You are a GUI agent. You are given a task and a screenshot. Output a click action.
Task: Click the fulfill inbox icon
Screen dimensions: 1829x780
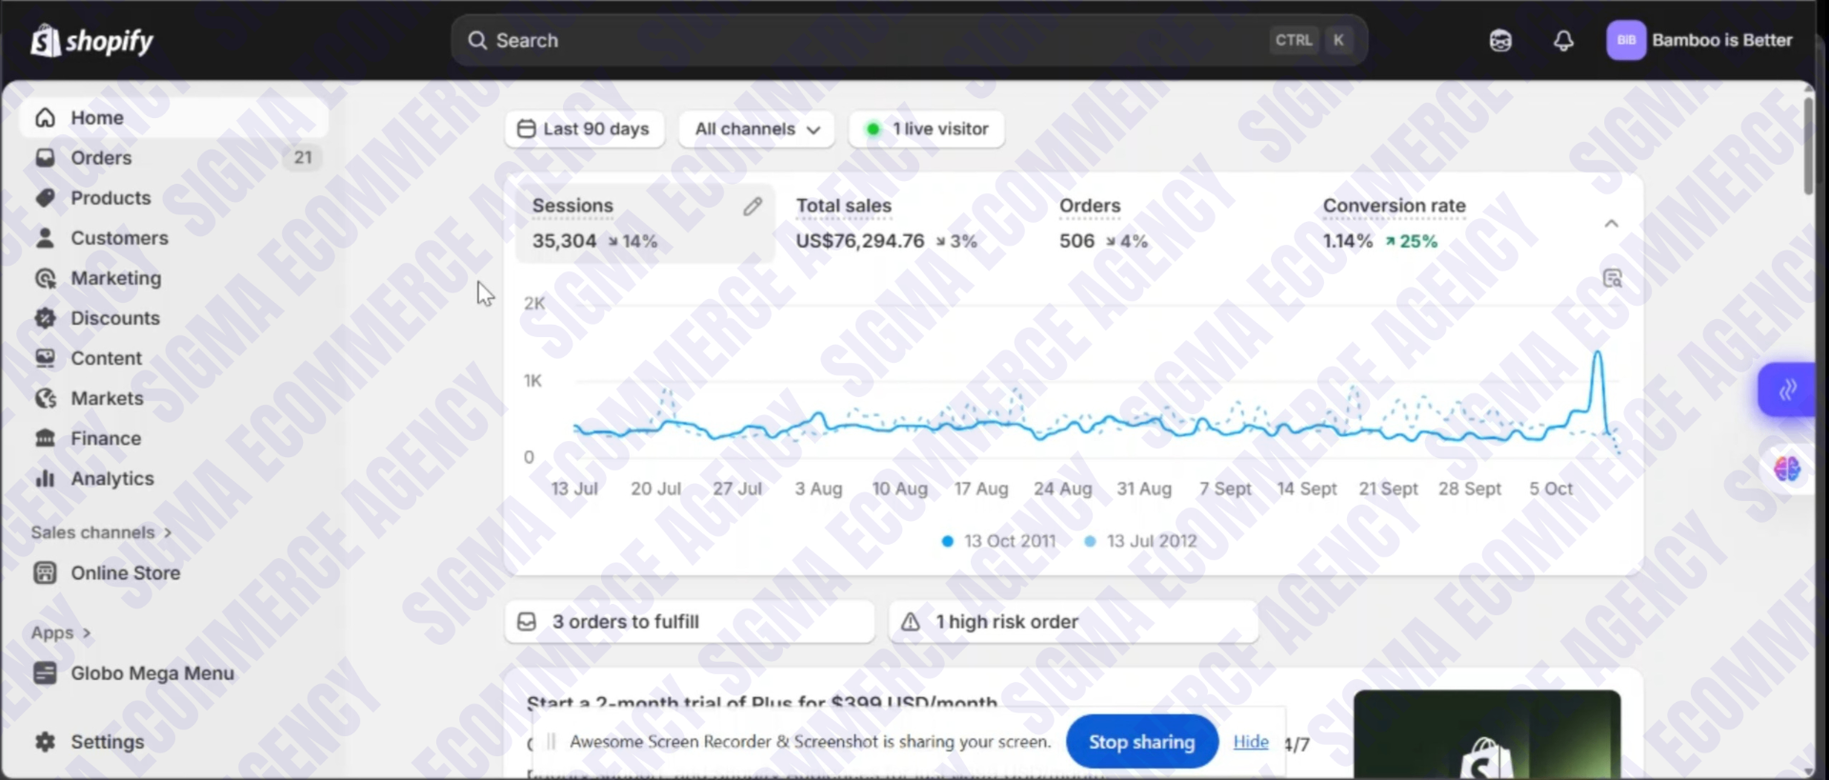click(527, 622)
